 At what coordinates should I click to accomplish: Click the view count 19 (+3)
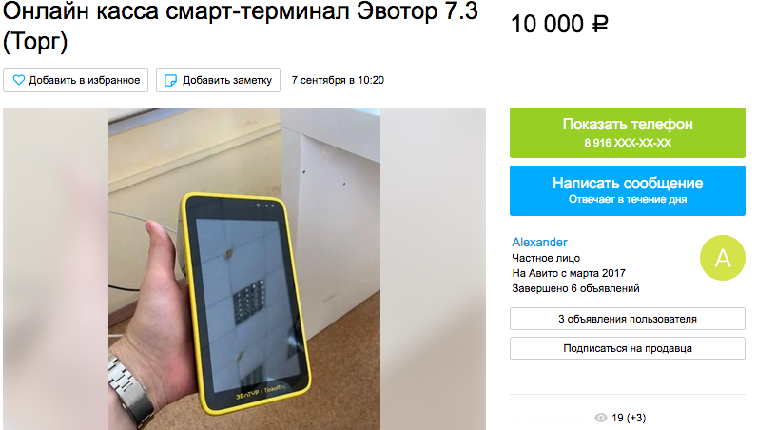click(x=628, y=418)
